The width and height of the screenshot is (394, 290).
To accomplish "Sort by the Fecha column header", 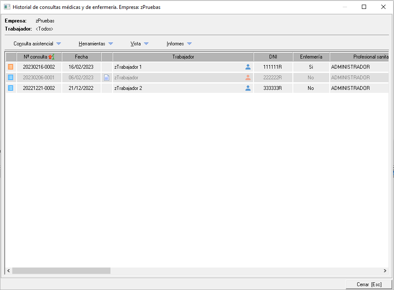I will 81,57.
